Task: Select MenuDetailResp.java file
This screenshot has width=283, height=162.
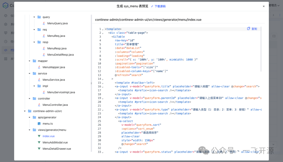Action: pos(60,55)
